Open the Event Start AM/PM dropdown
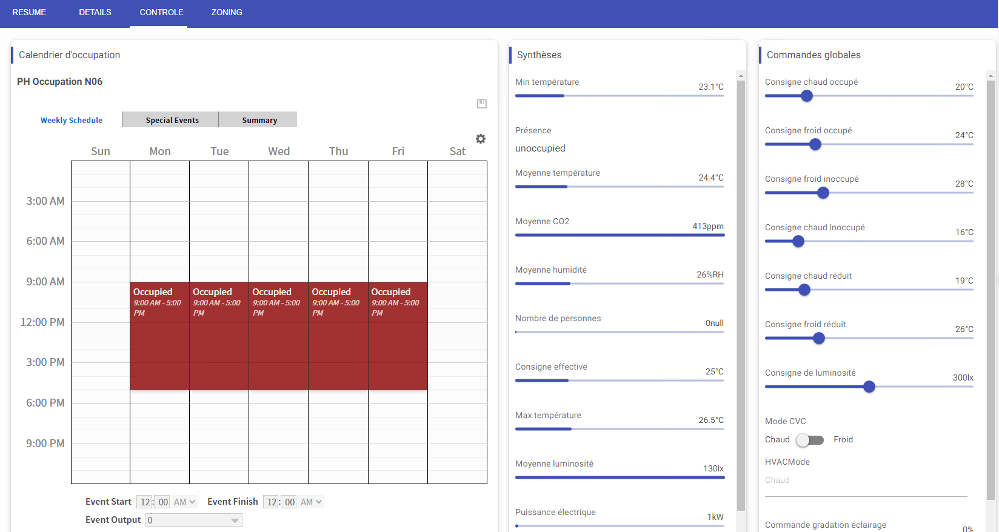 click(184, 502)
